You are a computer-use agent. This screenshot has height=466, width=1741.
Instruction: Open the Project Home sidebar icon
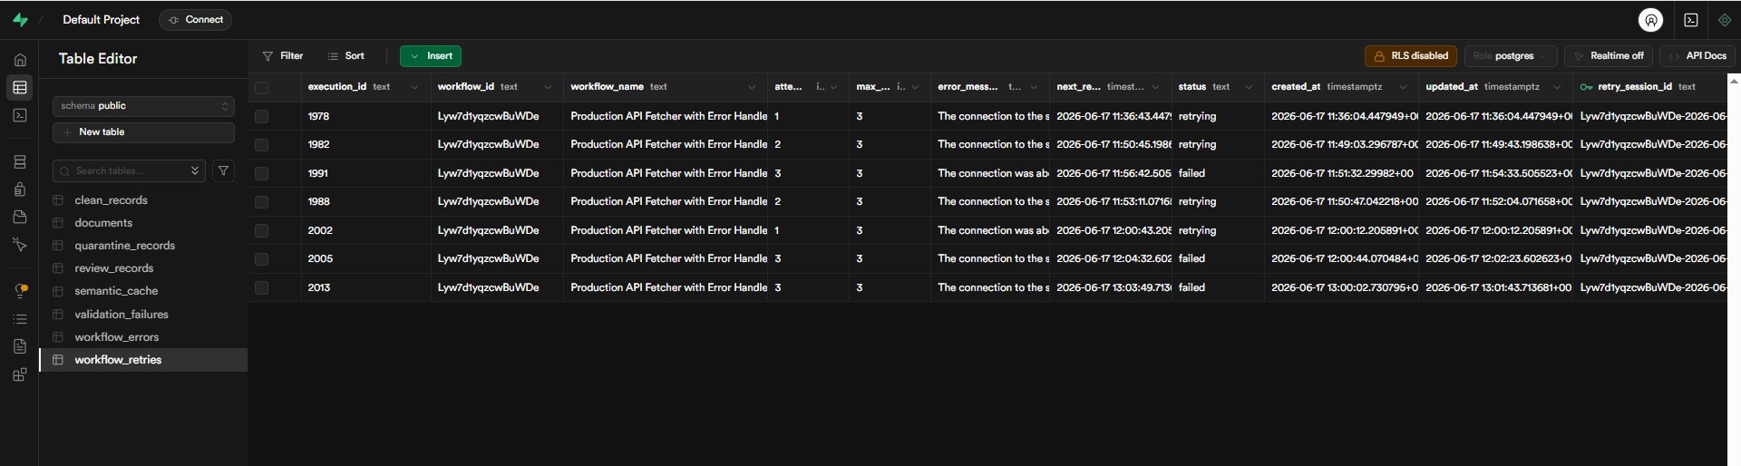20,60
